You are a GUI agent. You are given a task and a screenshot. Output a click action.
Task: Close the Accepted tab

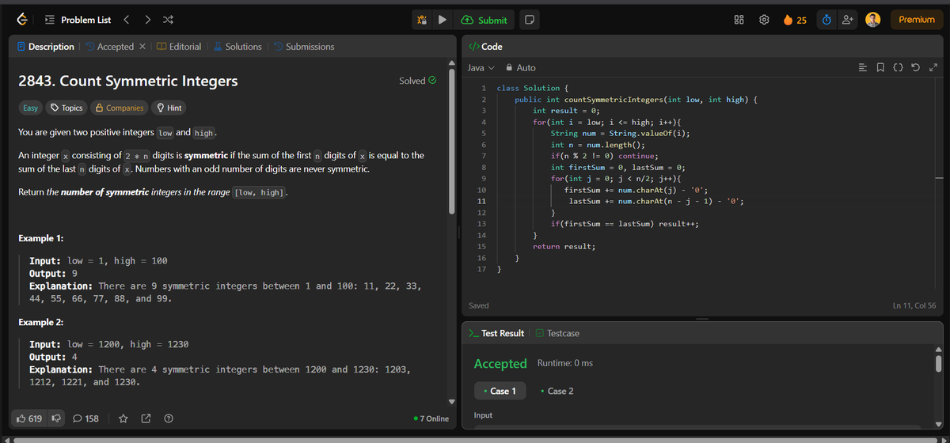[141, 47]
